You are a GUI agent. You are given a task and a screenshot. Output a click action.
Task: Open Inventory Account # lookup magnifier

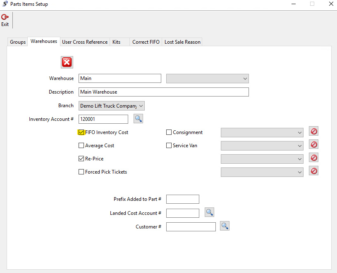tap(138, 119)
